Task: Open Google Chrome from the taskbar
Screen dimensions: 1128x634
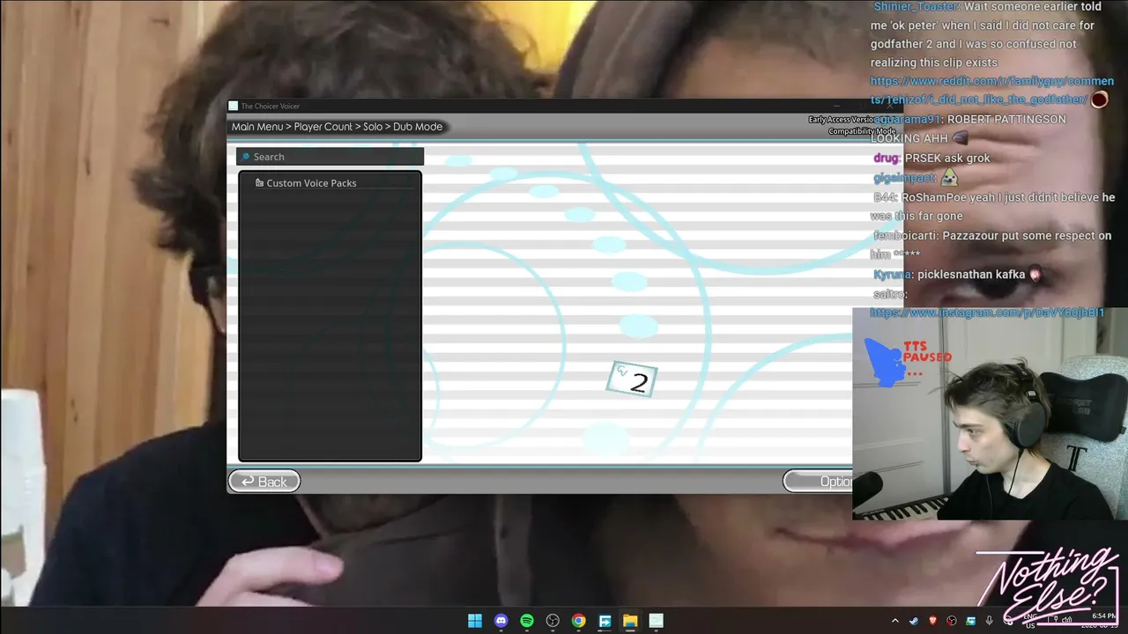Action: click(578, 621)
